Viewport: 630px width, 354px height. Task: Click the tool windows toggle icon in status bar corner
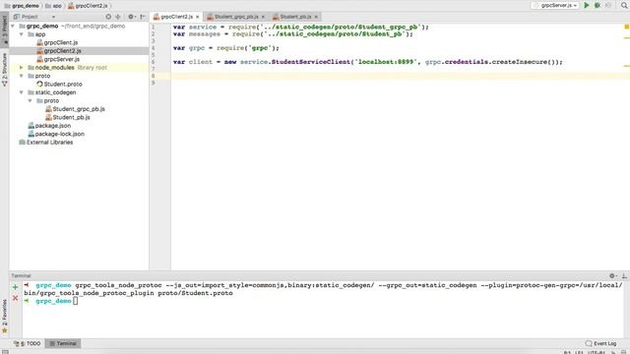point(4,352)
